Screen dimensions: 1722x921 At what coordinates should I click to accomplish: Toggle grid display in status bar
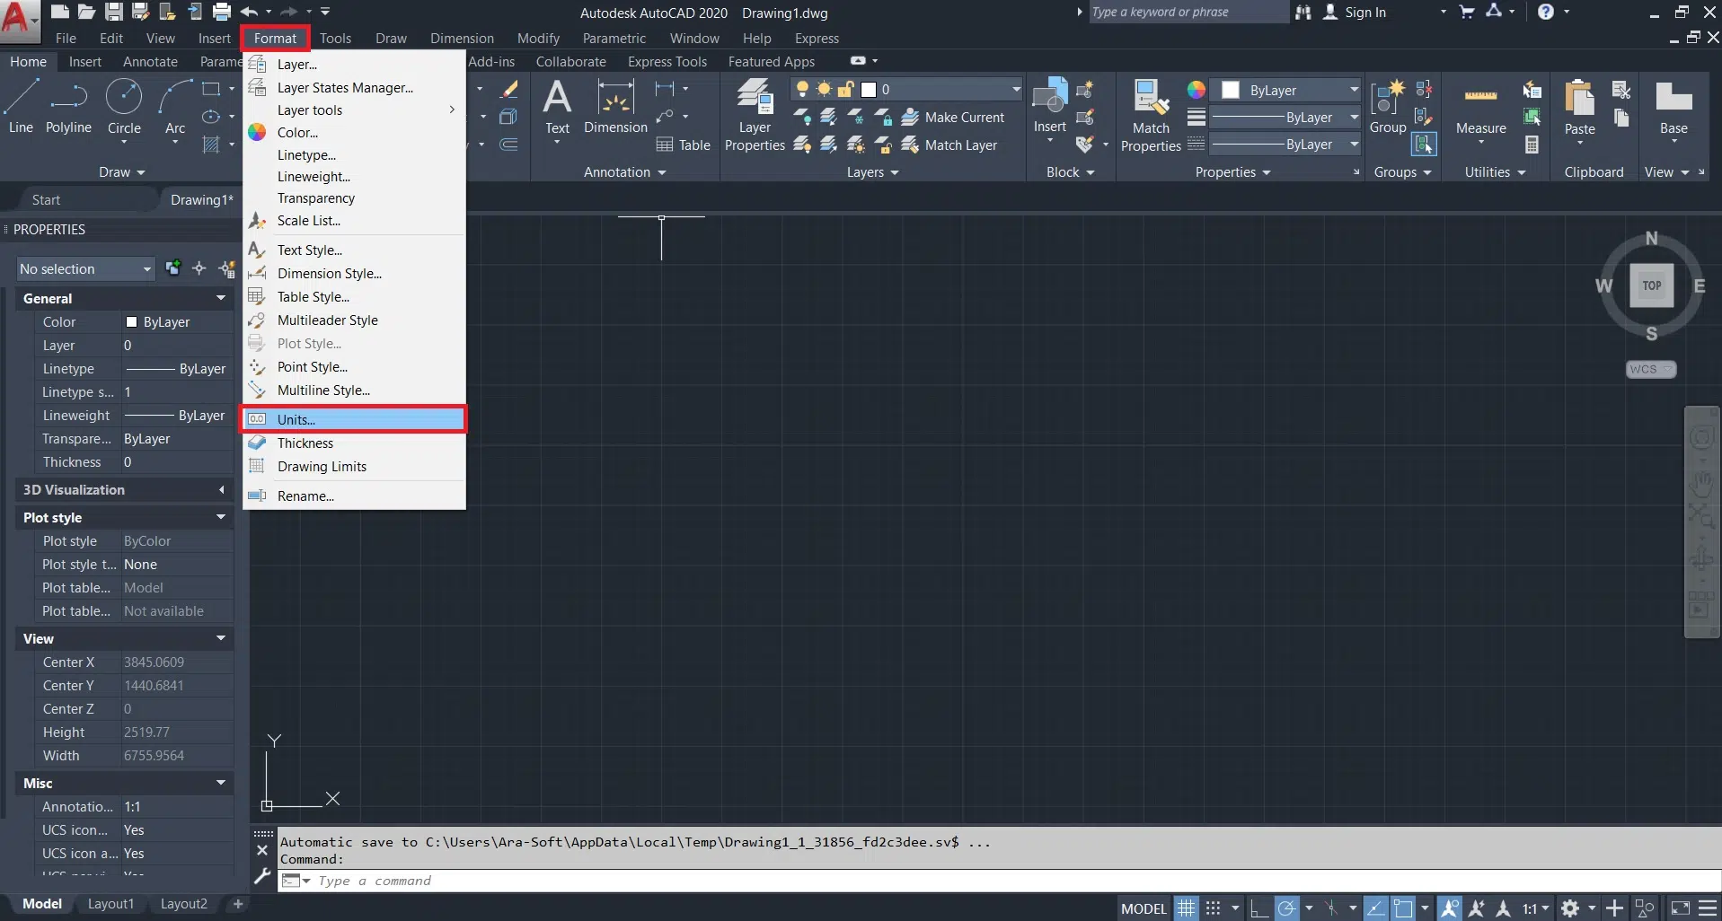tap(1187, 908)
